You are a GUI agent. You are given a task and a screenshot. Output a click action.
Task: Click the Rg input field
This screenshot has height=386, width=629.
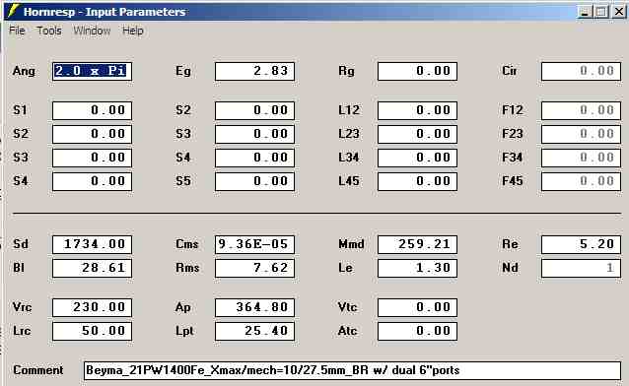pyautogui.click(x=417, y=71)
